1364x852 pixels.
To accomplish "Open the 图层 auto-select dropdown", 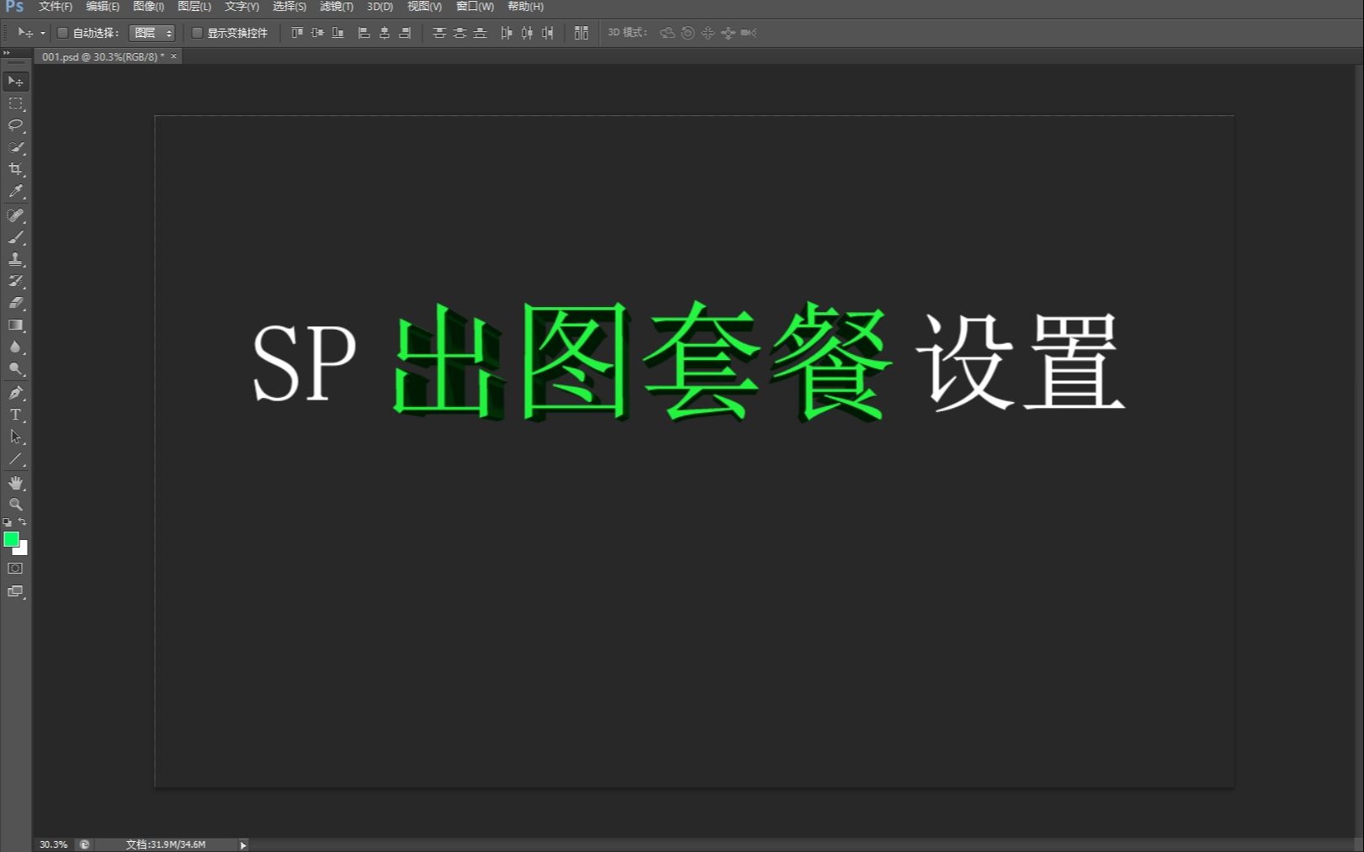I will tap(152, 33).
